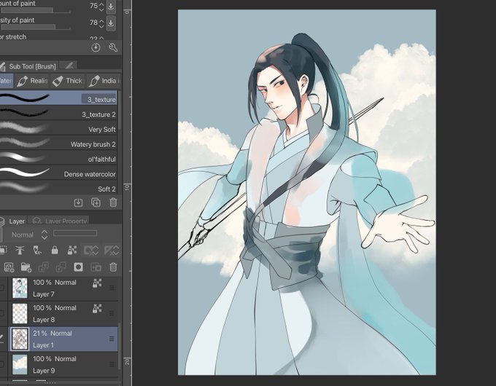The width and height of the screenshot is (496, 386).
Task: Adjust Density of paint stepper at 78
Action: [101, 23]
